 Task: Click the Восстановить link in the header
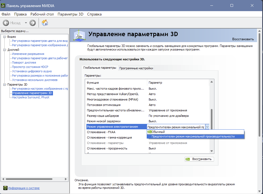point(243,39)
